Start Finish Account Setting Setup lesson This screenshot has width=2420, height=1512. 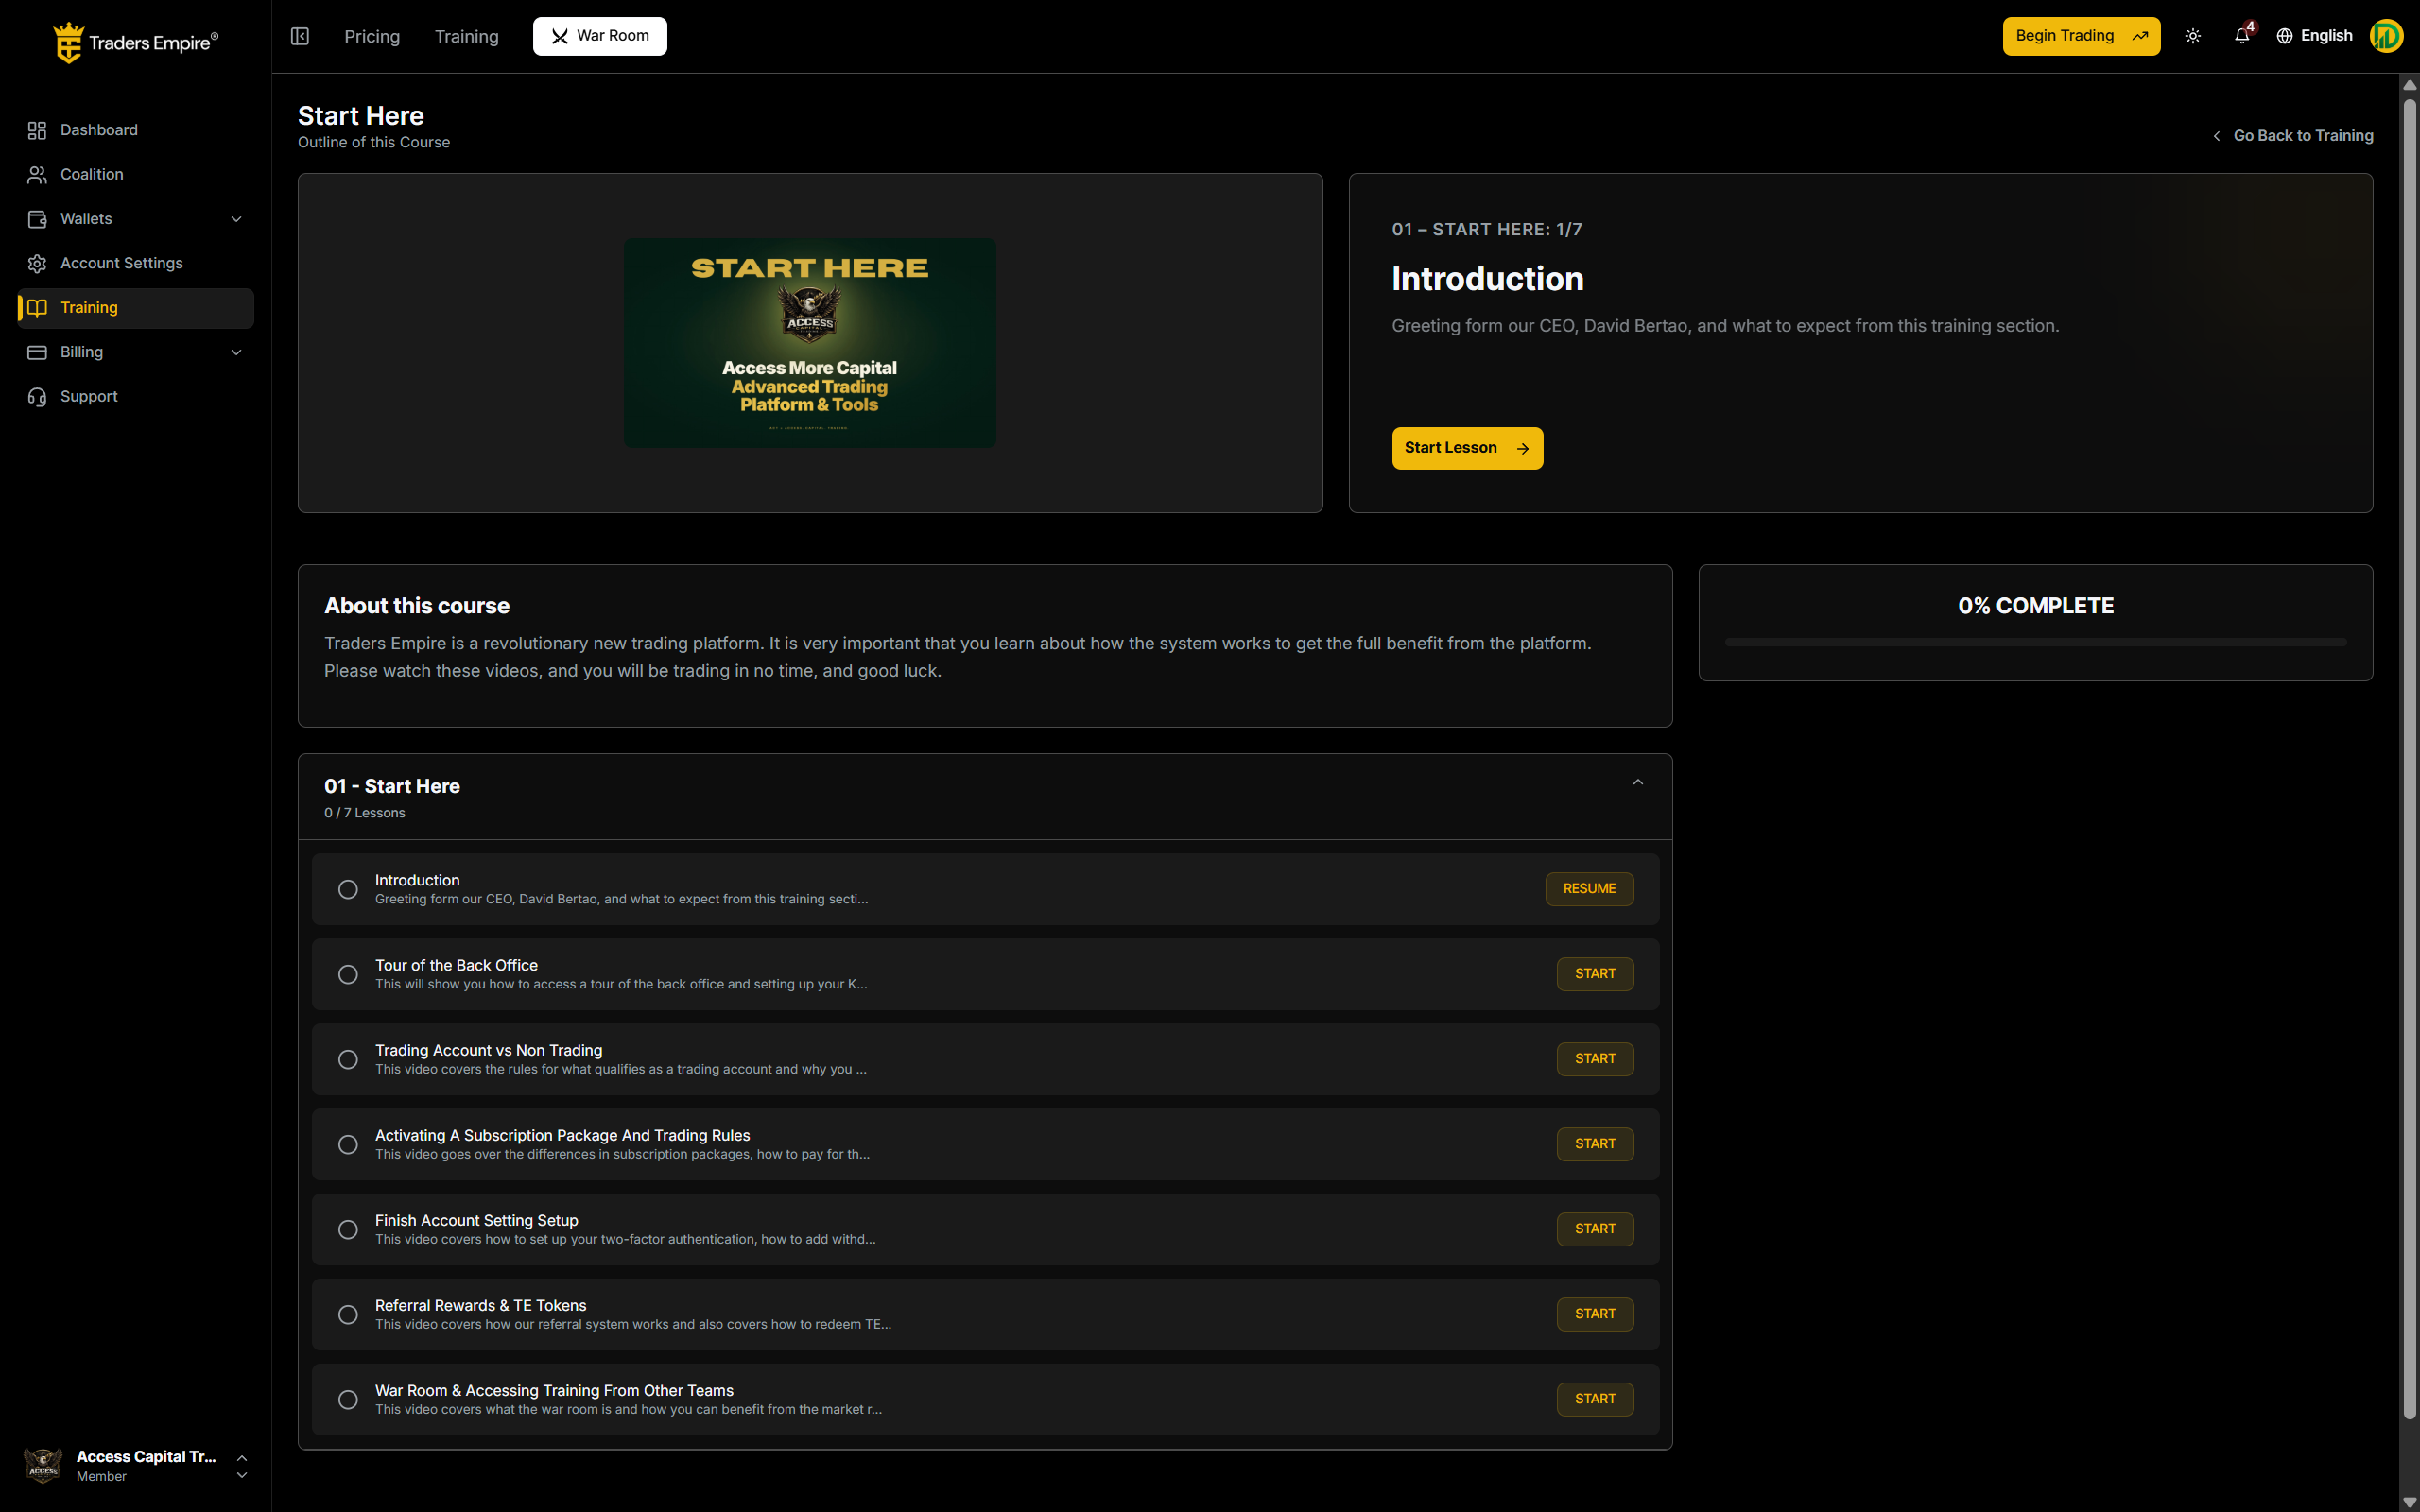pyautogui.click(x=1595, y=1229)
